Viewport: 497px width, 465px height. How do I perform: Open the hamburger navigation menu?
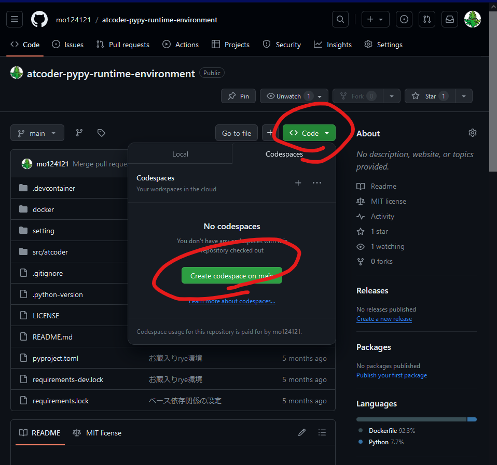[x=15, y=19]
